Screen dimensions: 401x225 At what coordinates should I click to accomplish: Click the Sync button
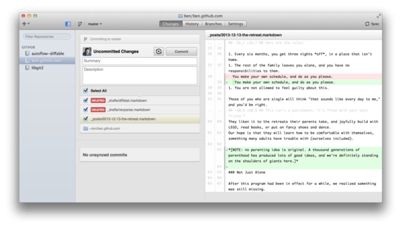point(372,24)
